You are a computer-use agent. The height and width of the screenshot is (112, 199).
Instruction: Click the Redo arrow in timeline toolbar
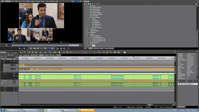click(90, 52)
